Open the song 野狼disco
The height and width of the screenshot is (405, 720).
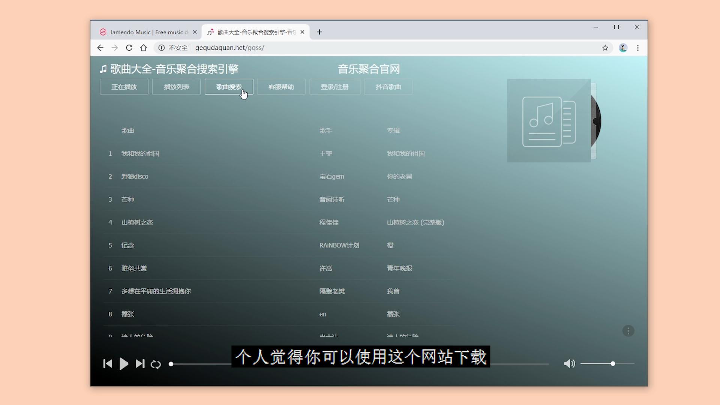coord(135,176)
